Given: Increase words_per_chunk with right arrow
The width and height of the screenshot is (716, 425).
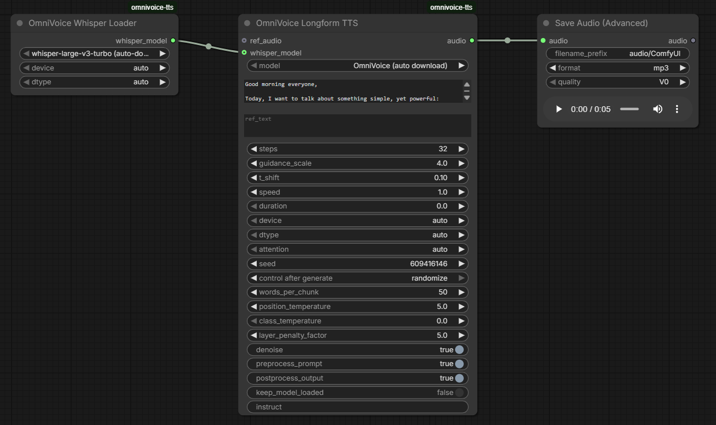Looking at the screenshot, I should 462,292.
